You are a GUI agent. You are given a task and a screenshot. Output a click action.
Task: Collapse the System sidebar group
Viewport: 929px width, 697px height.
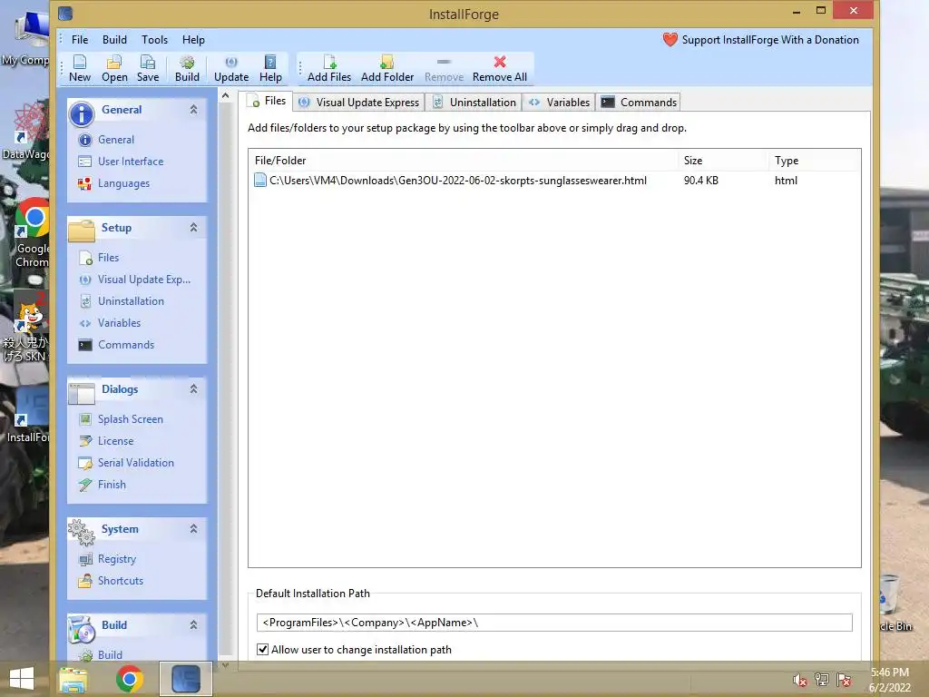(x=194, y=529)
